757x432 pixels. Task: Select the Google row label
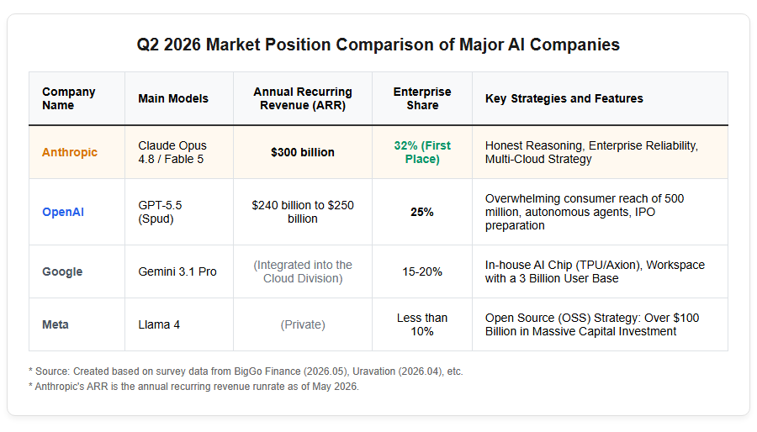(62, 271)
